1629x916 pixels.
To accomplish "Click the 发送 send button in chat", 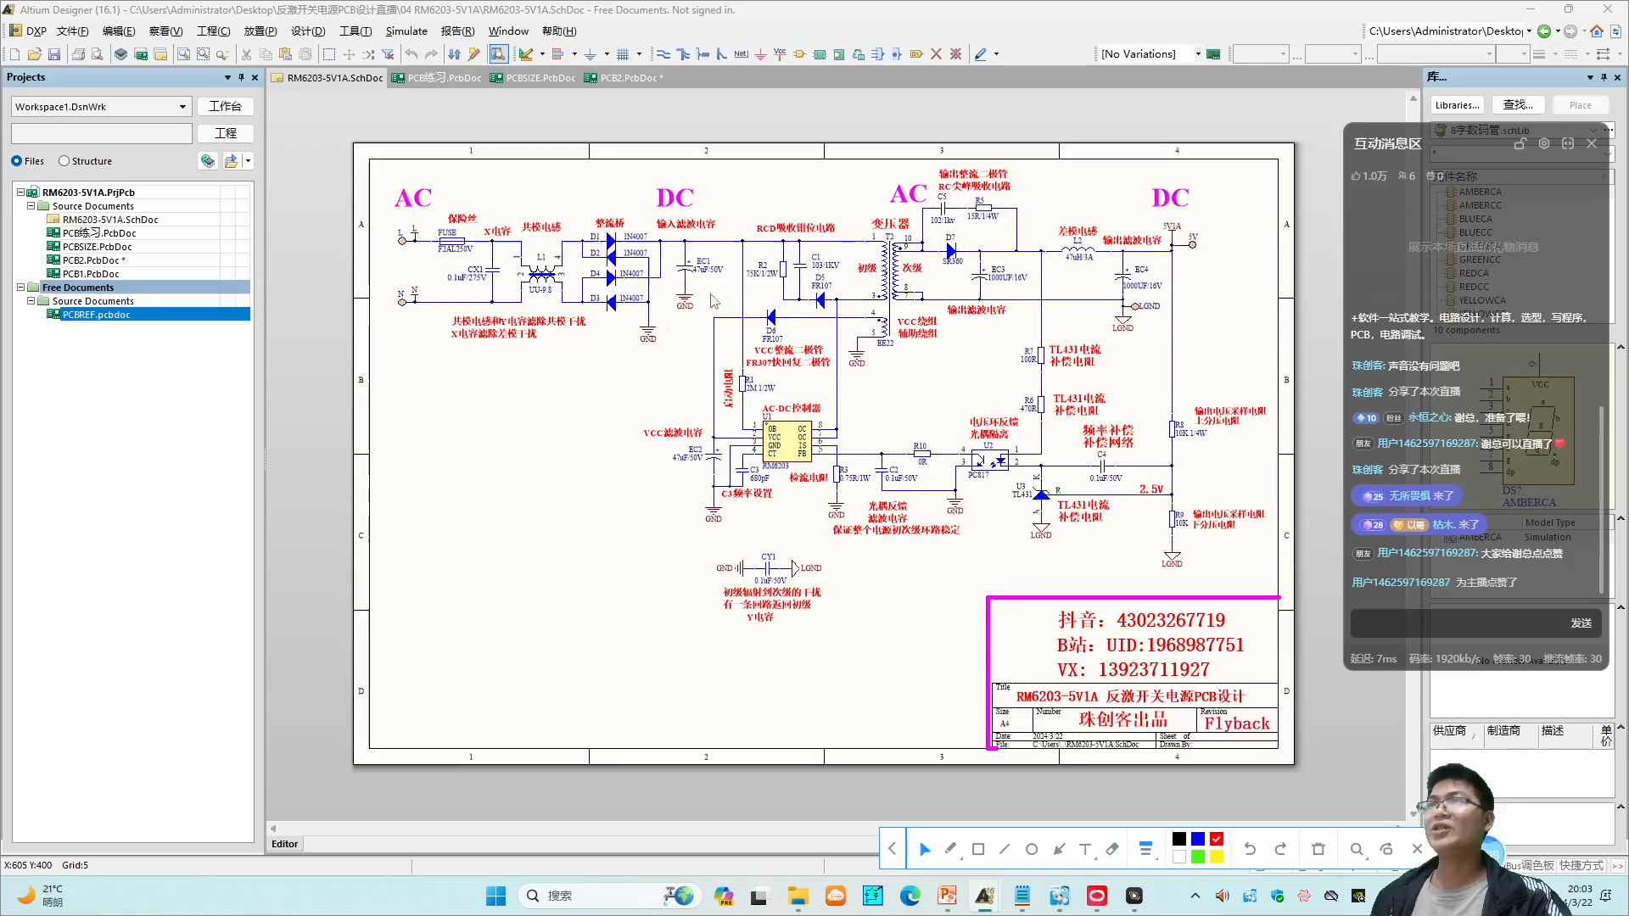I will pos(1581,623).
